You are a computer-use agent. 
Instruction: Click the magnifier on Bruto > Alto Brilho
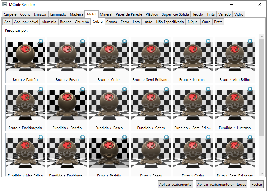point(250,41)
